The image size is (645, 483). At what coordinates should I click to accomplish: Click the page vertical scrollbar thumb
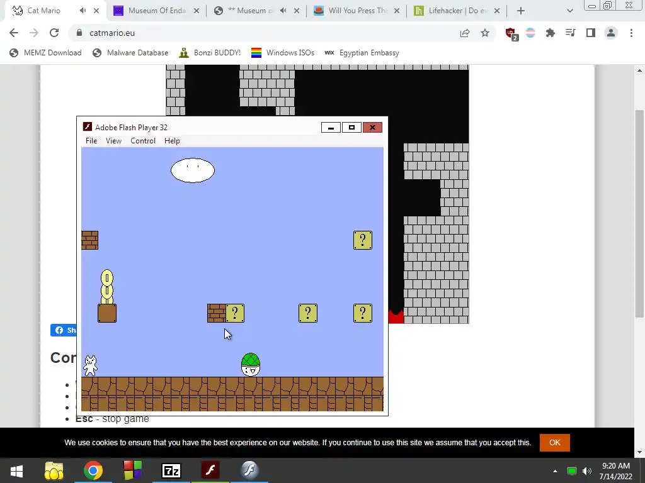pyautogui.click(x=639, y=214)
